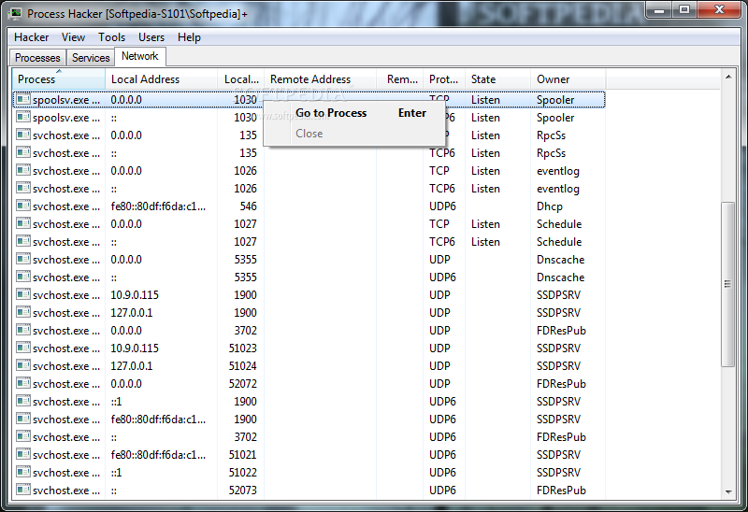Click the scroll down arrow of list
This screenshot has width=748, height=512.
pyautogui.click(x=728, y=492)
